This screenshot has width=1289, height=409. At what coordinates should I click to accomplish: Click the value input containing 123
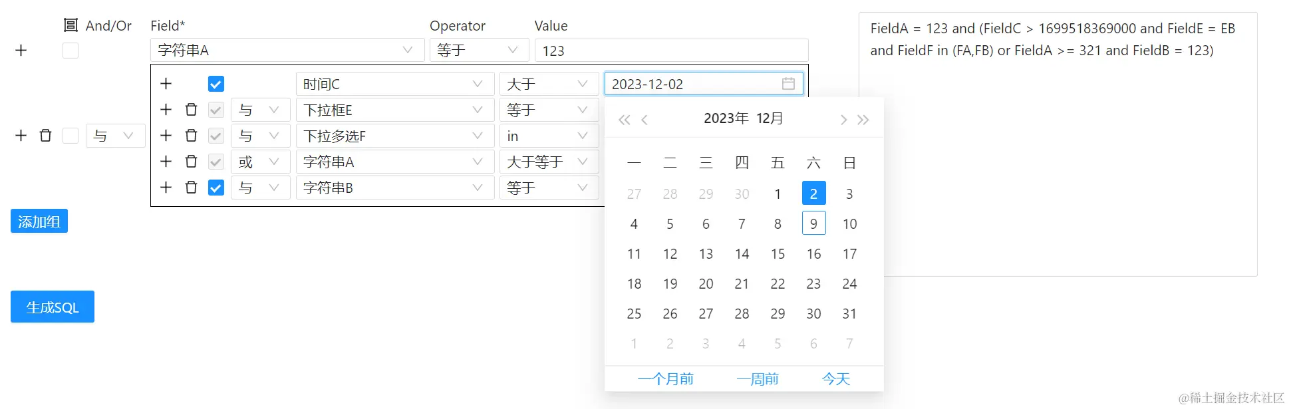pyautogui.click(x=671, y=51)
